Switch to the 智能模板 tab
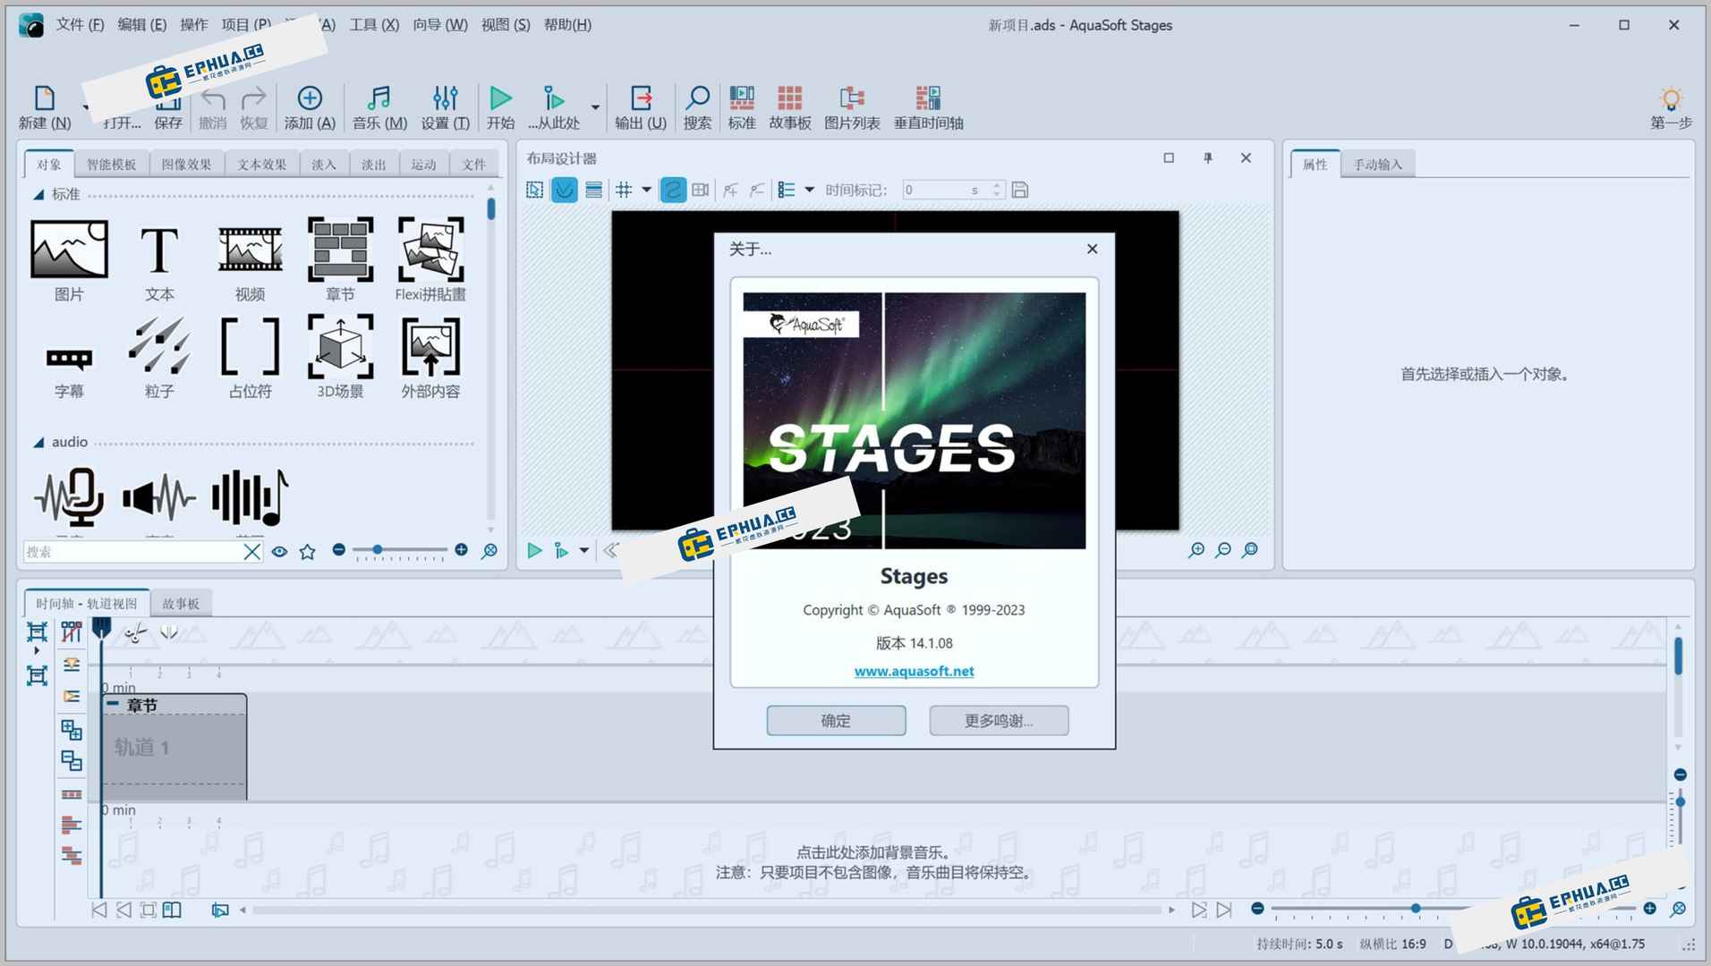 coord(112,163)
